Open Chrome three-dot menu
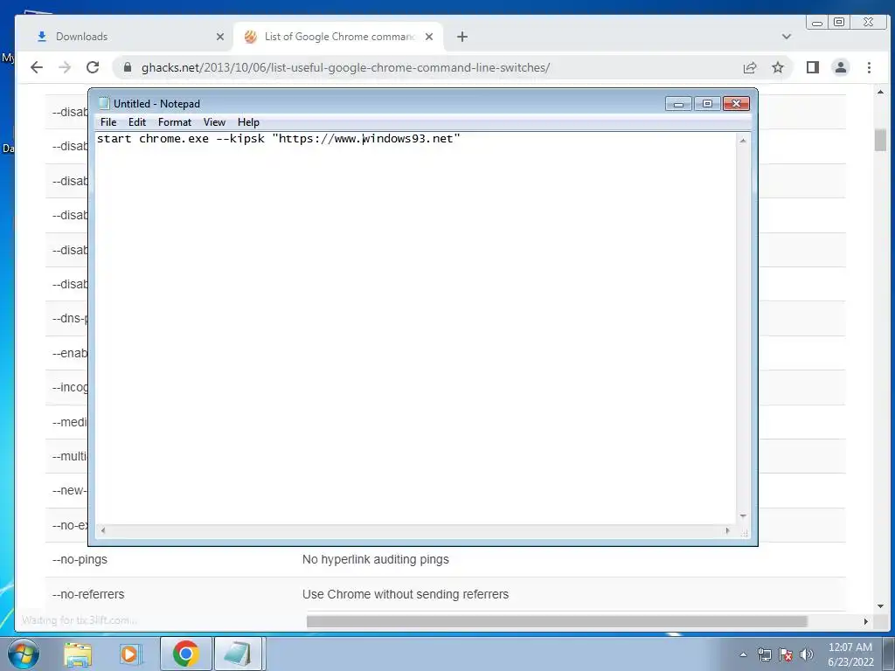Screen dimensions: 895x671 pos(869,67)
